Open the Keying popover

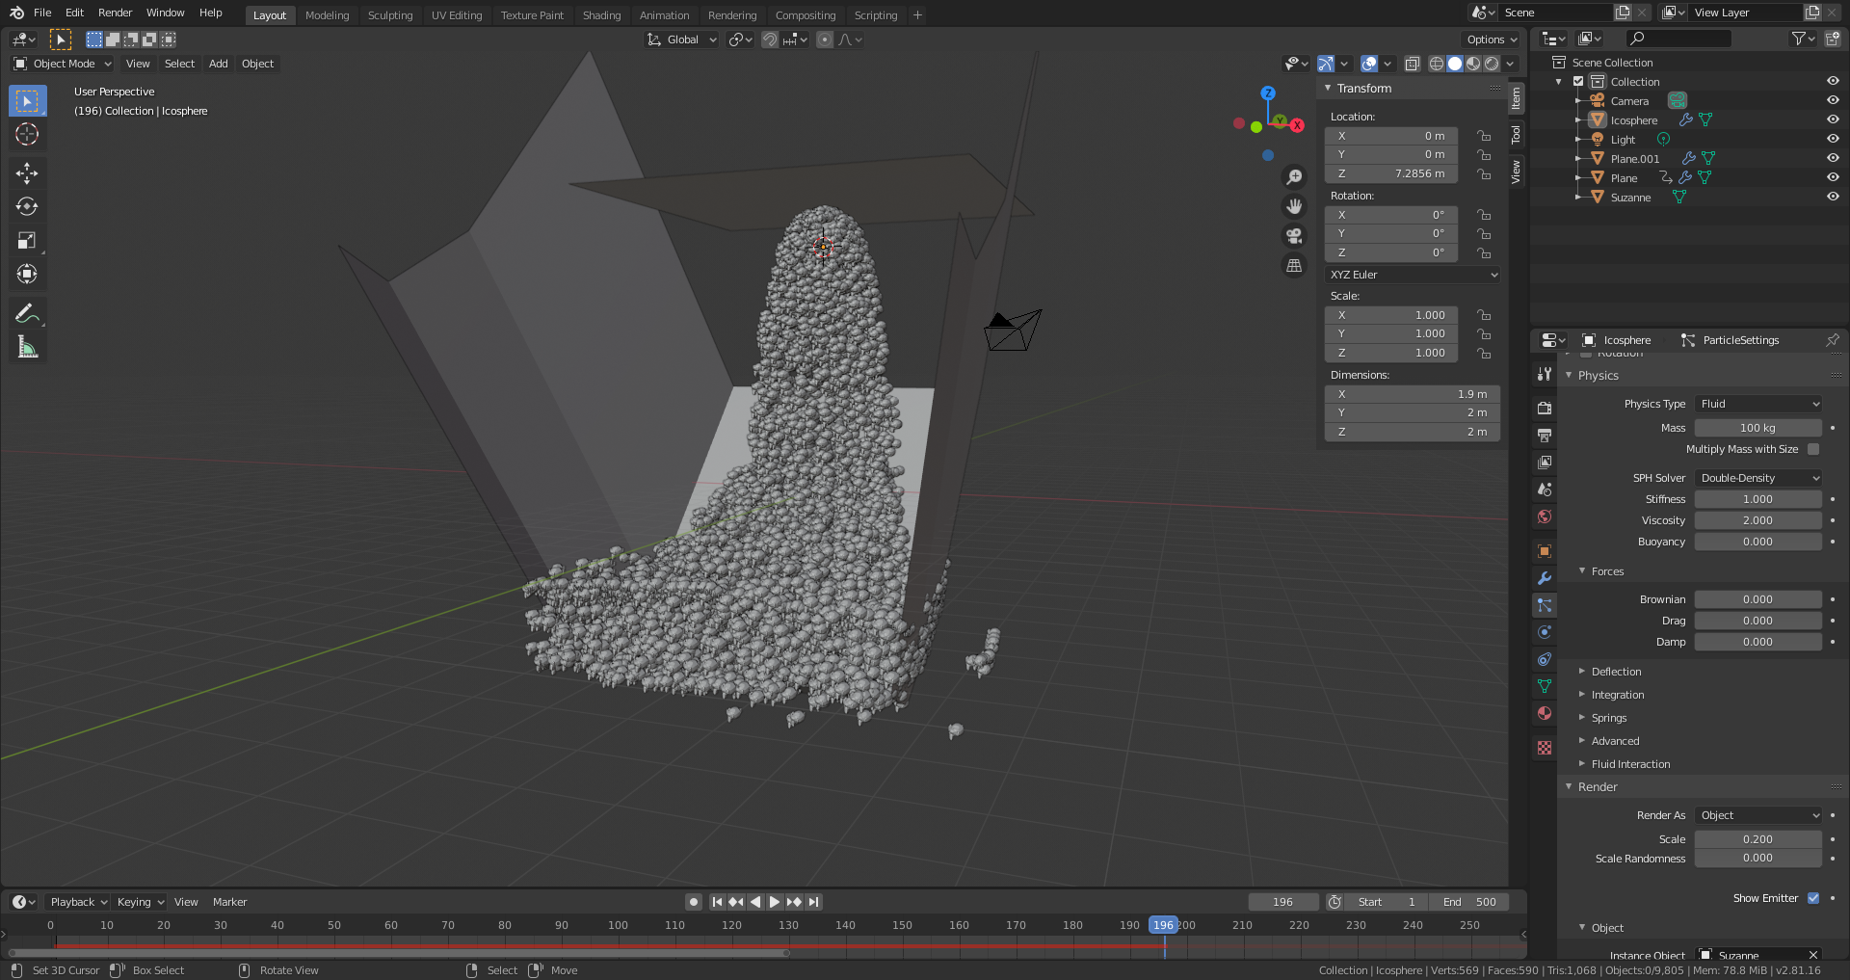click(x=141, y=902)
